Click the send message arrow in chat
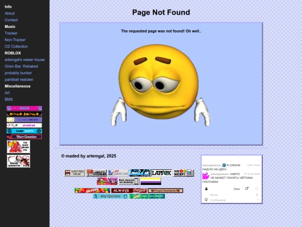This screenshot has width=302, height=227. (258, 200)
